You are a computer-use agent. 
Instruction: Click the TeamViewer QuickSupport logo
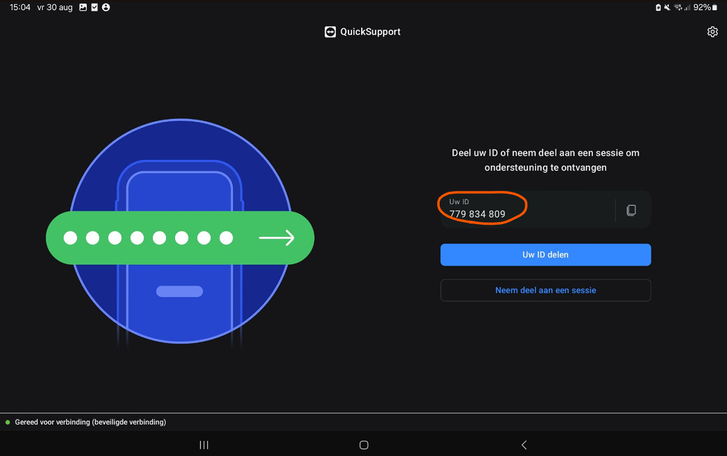pos(330,32)
